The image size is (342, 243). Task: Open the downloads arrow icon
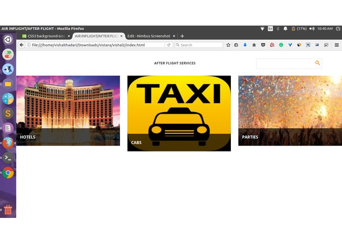(x=245, y=45)
